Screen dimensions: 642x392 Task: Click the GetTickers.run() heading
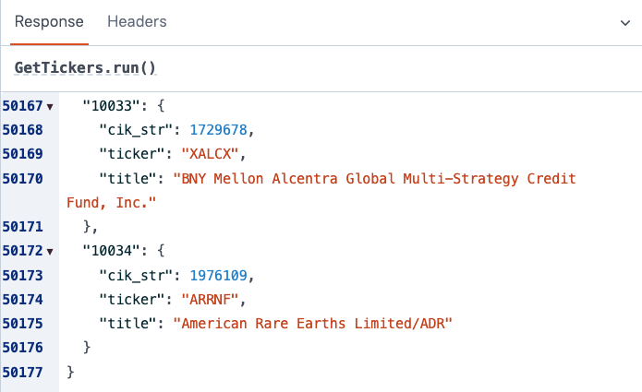click(85, 68)
